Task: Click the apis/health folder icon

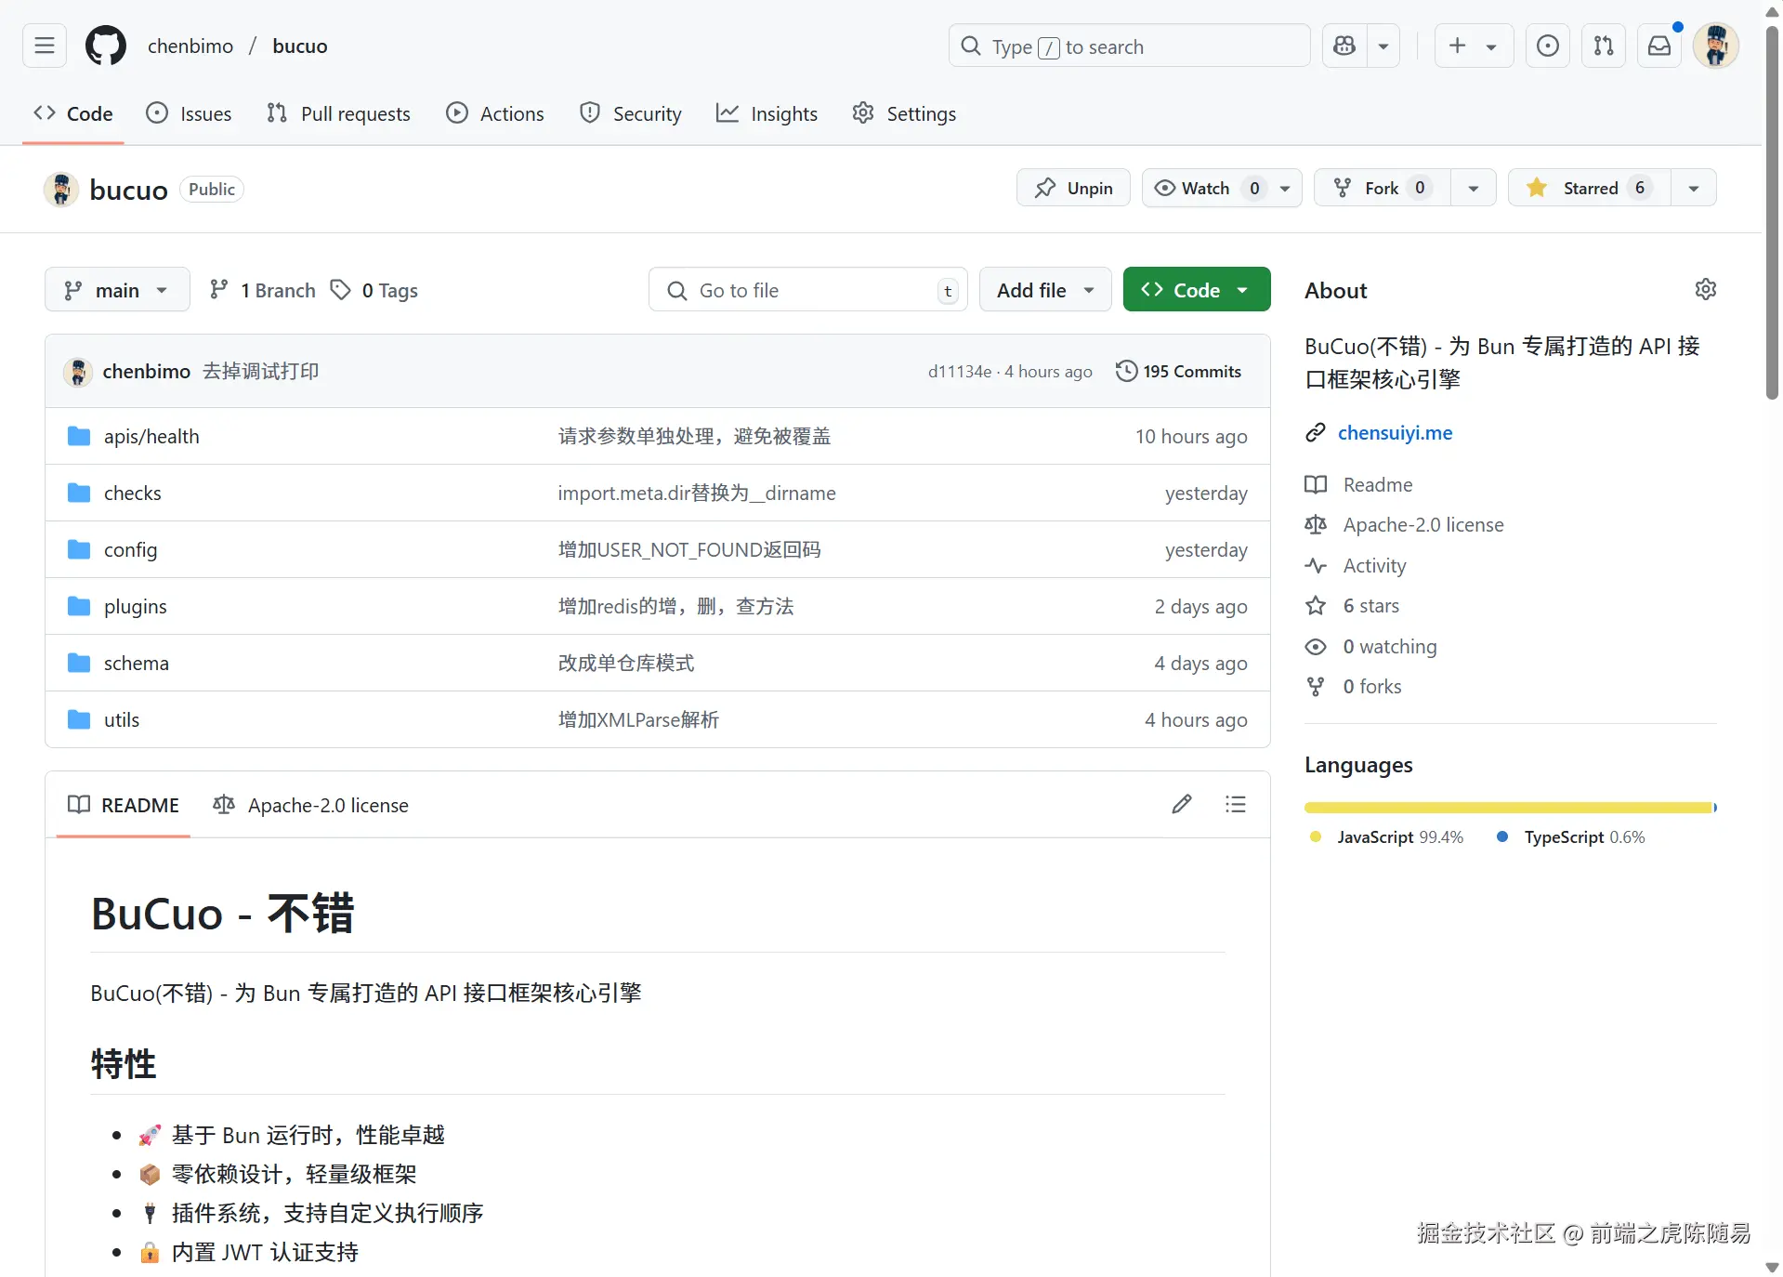Action: (x=79, y=436)
